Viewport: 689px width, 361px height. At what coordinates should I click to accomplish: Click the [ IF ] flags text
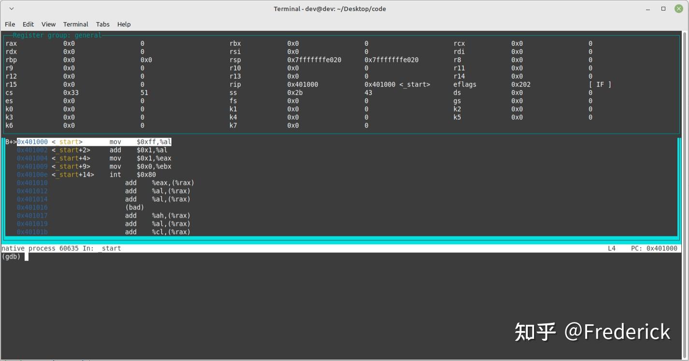click(x=600, y=84)
